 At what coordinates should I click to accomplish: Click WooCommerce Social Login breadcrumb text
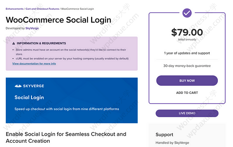pos(77,9)
